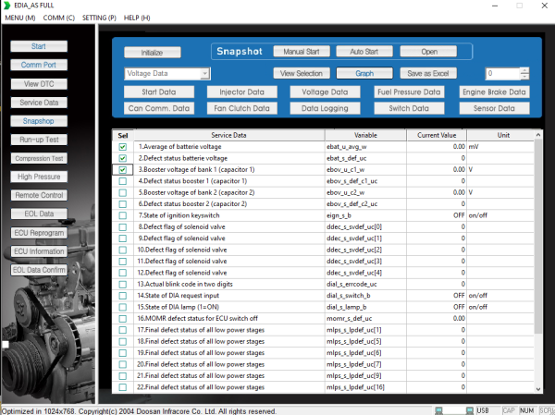Select Can Comm. Data category
This screenshot has height=415, width=555.
click(159, 108)
